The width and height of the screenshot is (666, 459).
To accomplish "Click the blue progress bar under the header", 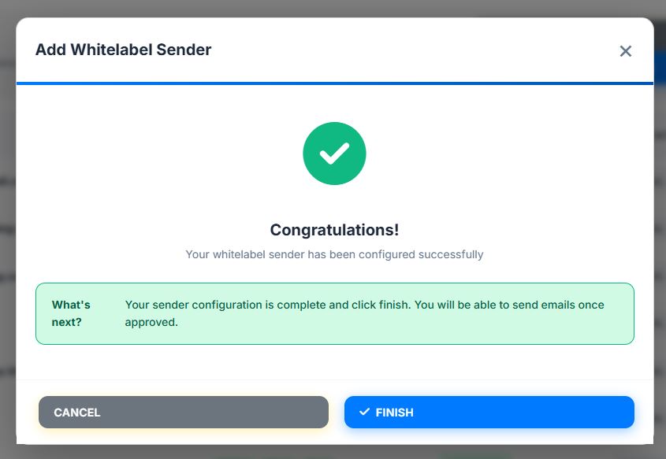I will (x=334, y=81).
